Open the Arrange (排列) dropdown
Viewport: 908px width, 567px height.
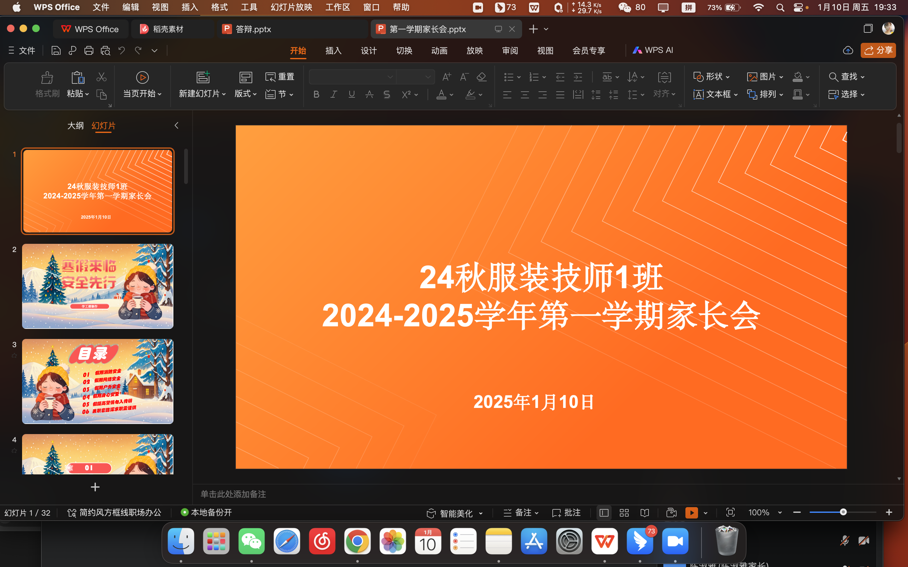[765, 94]
